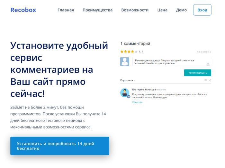Click the upload icon in the comment box
This screenshot has width=225, height=168.
click(x=208, y=64)
